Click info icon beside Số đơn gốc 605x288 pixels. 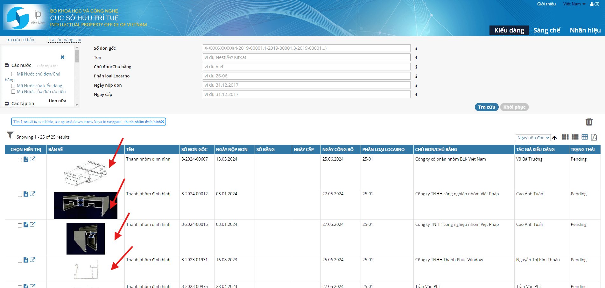[x=416, y=48]
